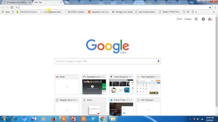Viewport: 218px width, 122px height.
Task: Click the taskbar clock showing 10:44 PM
Action: pos(210,119)
